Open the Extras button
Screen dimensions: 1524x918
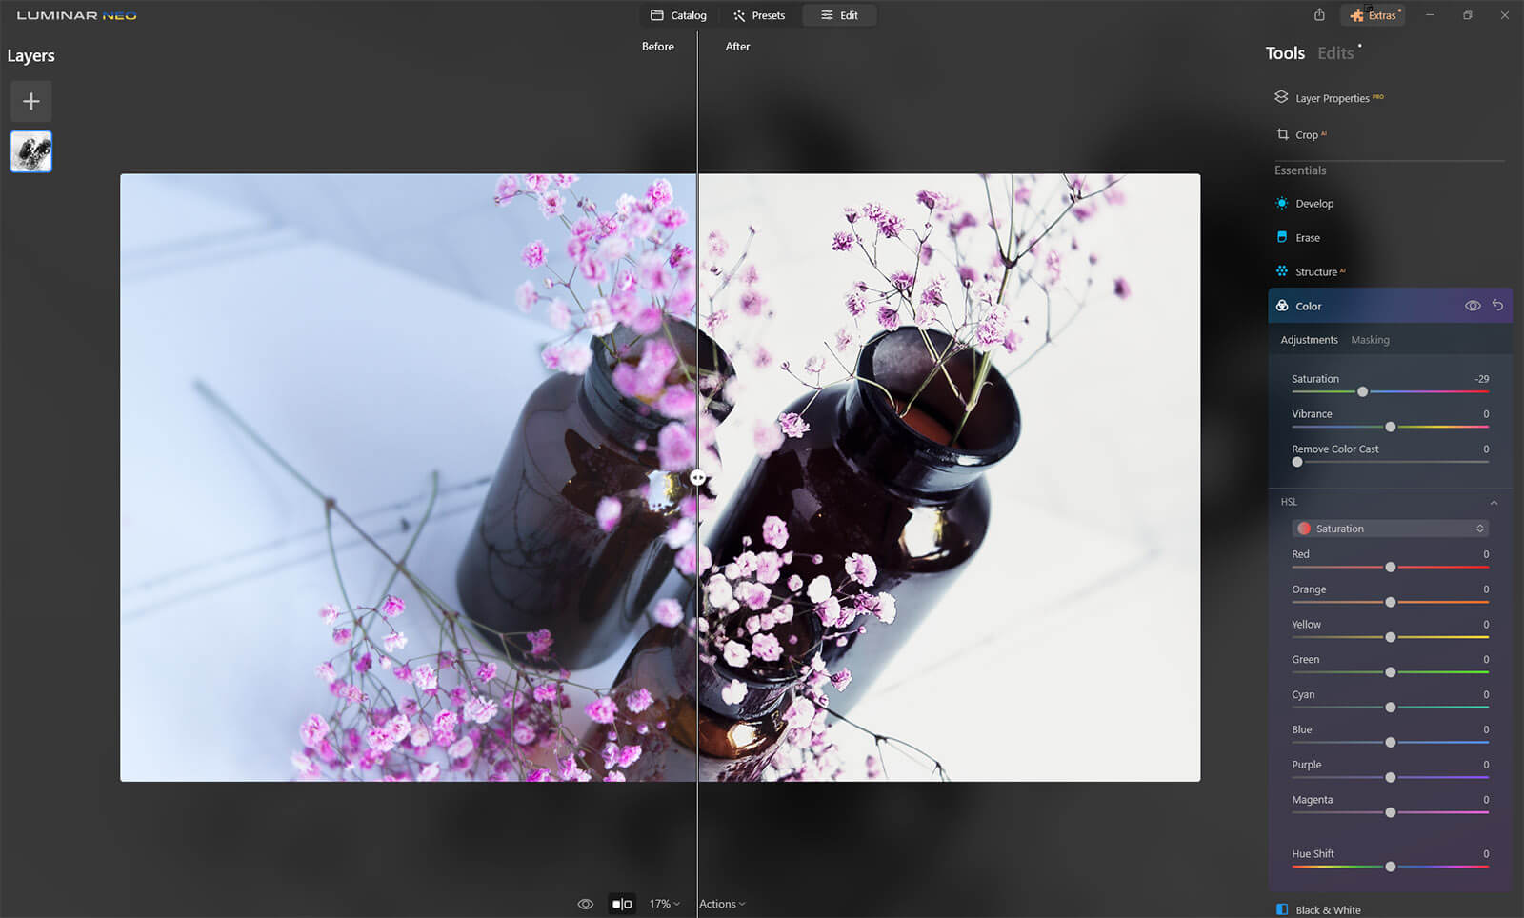1373,15
